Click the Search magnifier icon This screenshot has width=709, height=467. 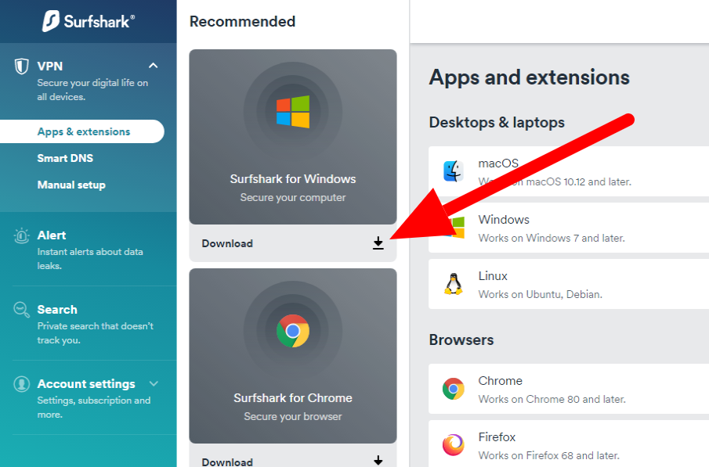click(x=21, y=310)
